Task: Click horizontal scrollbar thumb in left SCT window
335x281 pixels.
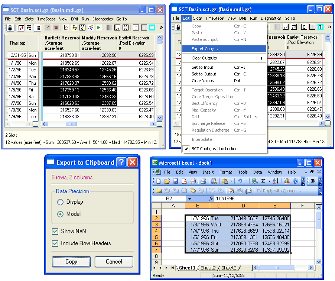Action: tap(71, 124)
